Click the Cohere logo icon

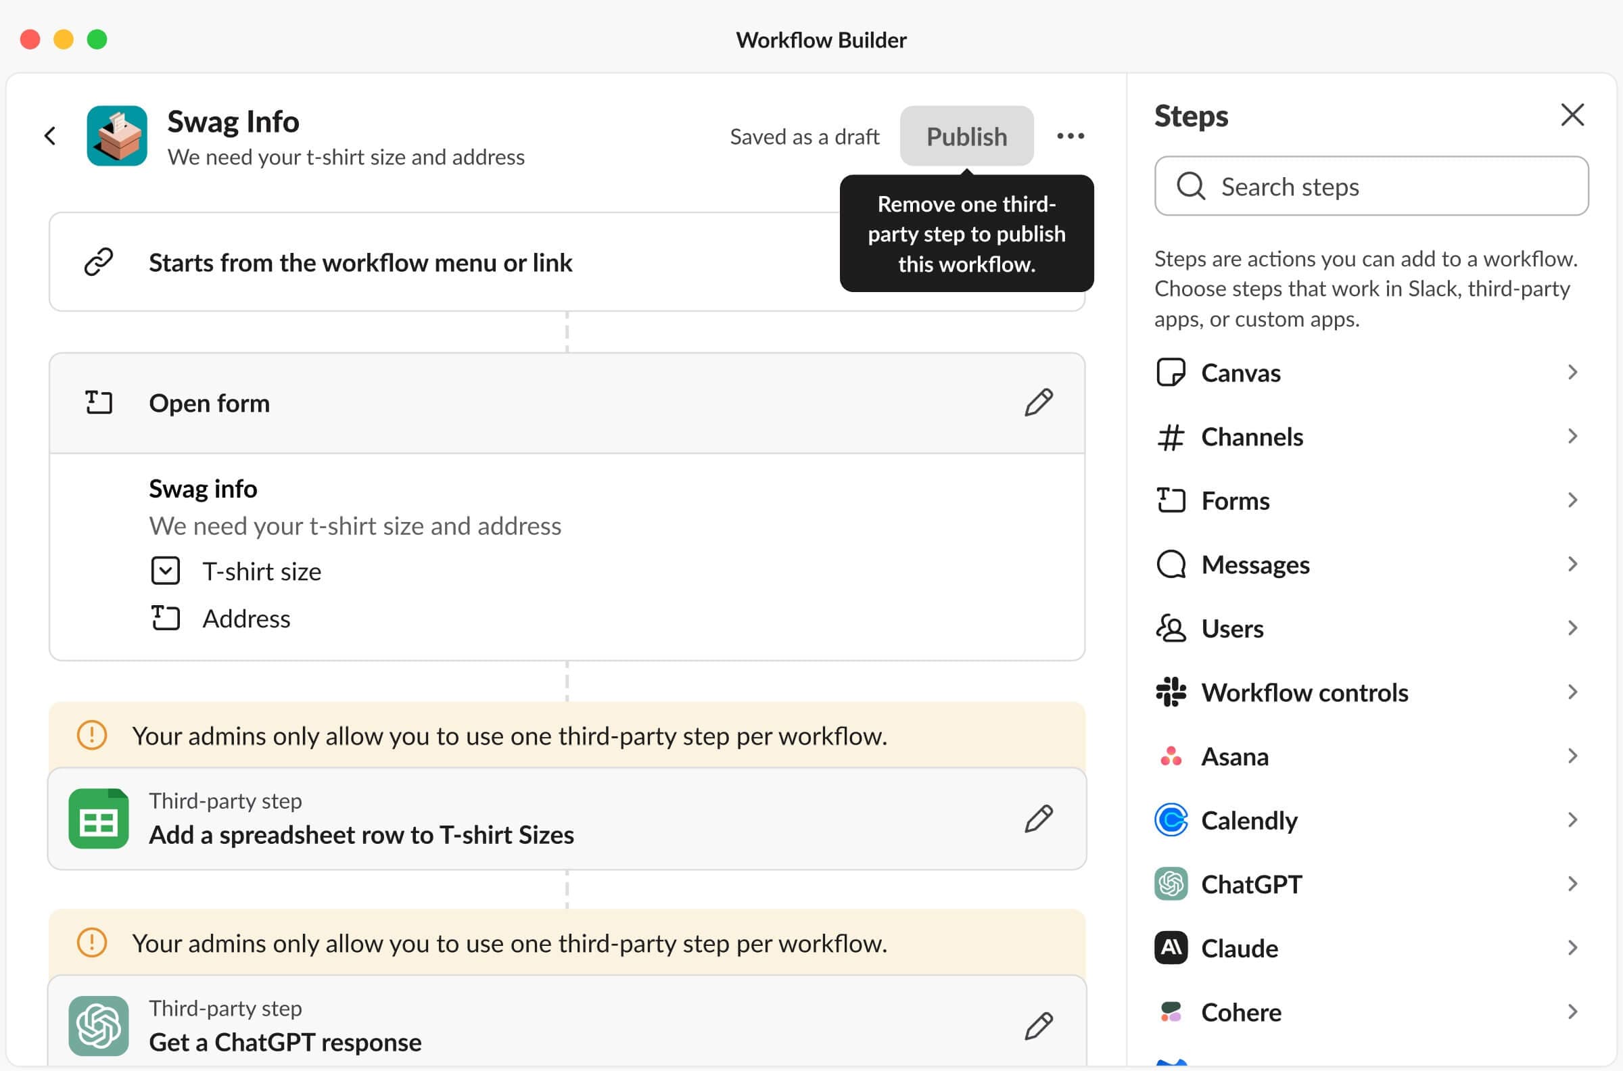1171,1012
